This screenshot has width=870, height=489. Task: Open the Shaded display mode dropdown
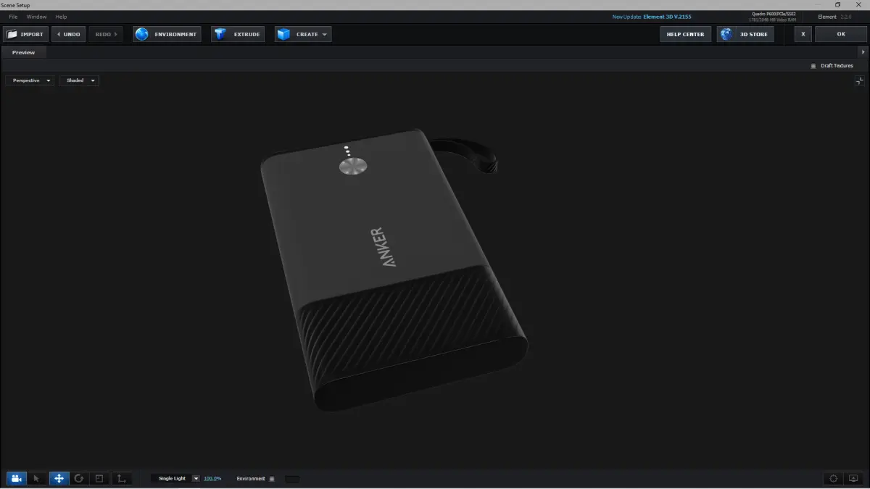[x=78, y=80]
